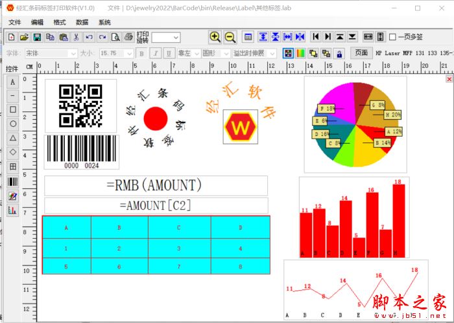The image size is (454, 323).
Task: Click the 页面 page setup button
Action: (x=361, y=53)
